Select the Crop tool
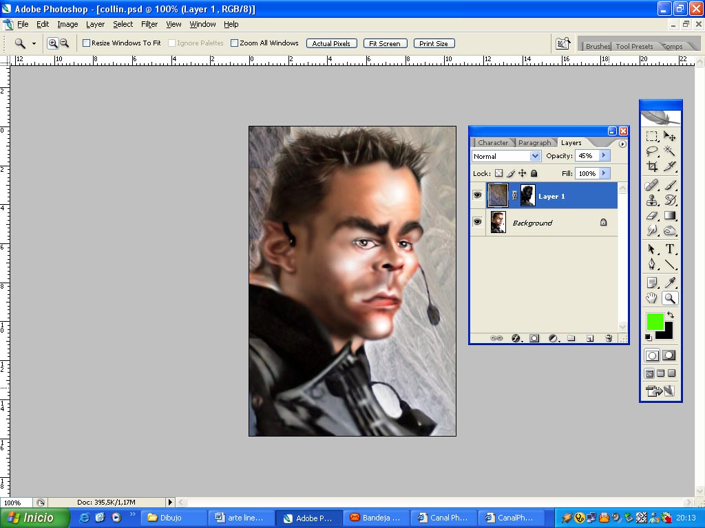Image resolution: width=705 pixels, height=528 pixels. 651,166
